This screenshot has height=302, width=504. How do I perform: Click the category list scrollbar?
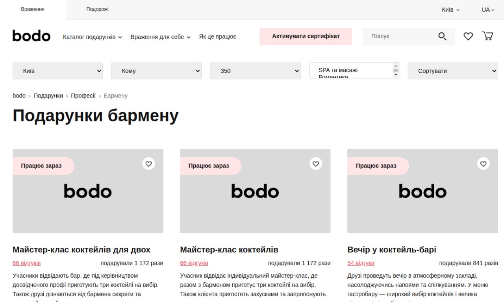point(396,70)
